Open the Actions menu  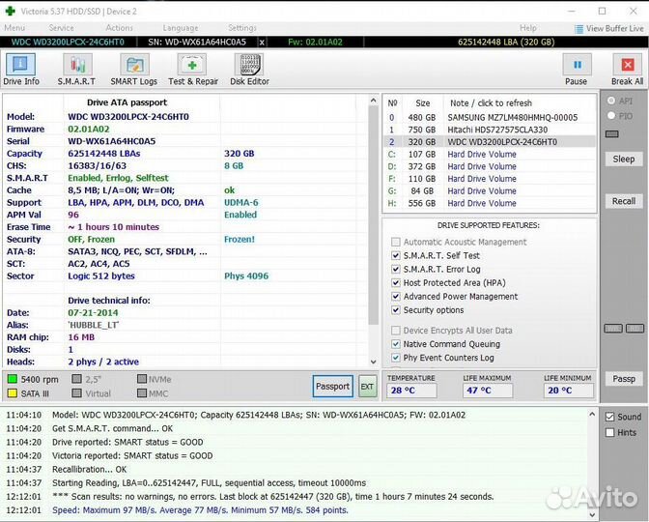tap(119, 28)
